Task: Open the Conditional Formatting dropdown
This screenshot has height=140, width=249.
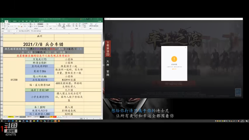Action: click(x=60, y=24)
